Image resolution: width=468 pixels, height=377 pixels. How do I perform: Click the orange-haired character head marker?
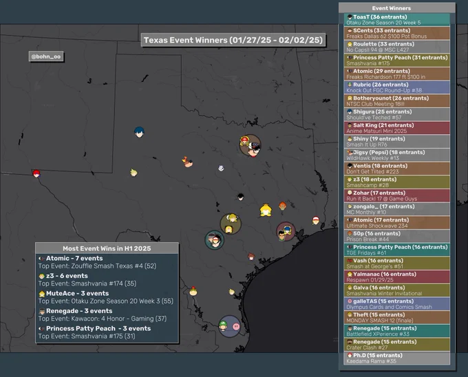click(x=282, y=206)
